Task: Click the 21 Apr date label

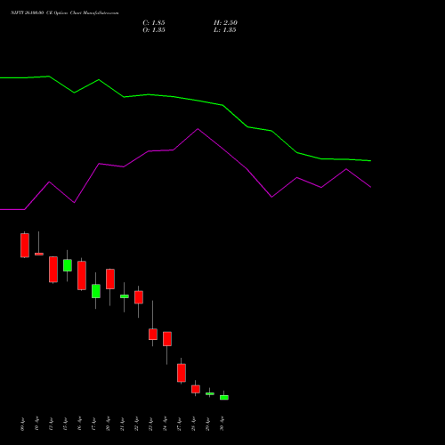Action: pyautogui.click(x=123, y=425)
